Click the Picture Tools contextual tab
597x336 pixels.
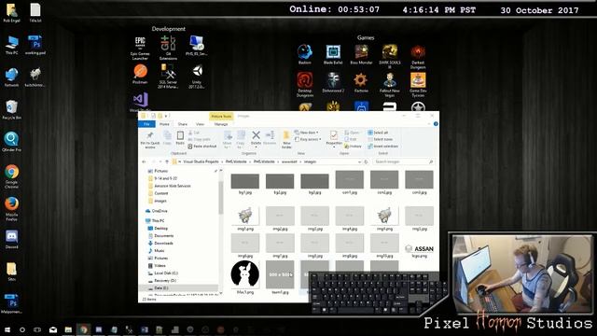221,116
